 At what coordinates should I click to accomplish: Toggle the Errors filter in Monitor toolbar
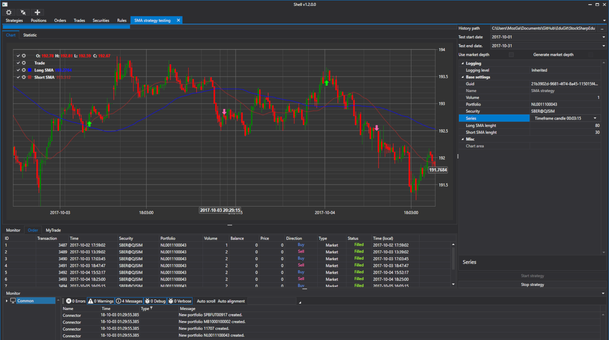[76, 301]
